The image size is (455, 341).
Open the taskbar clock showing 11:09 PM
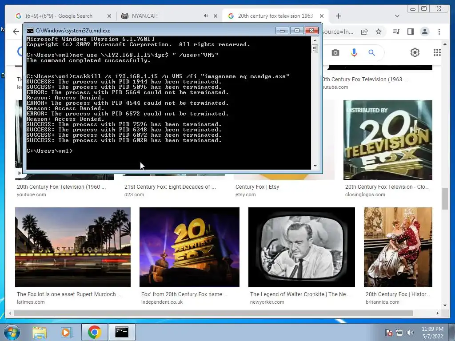tap(432, 333)
